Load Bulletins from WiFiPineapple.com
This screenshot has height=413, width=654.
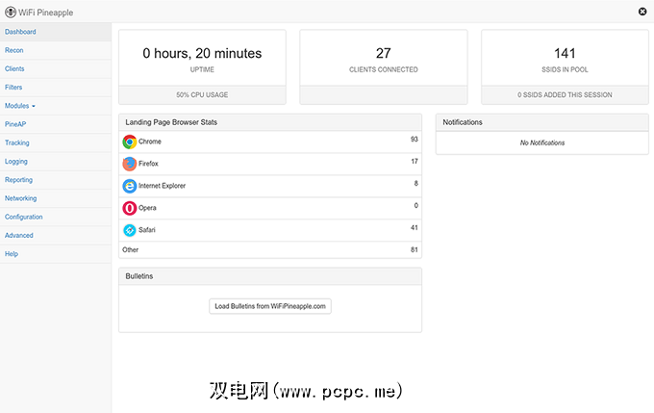click(270, 306)
